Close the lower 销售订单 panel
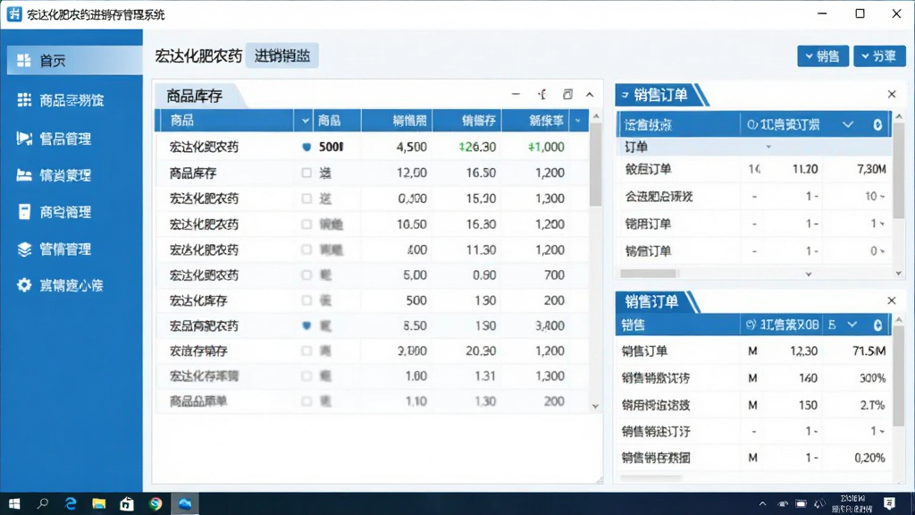This screenshot has width=915, height=515. [x=892, y=300]
